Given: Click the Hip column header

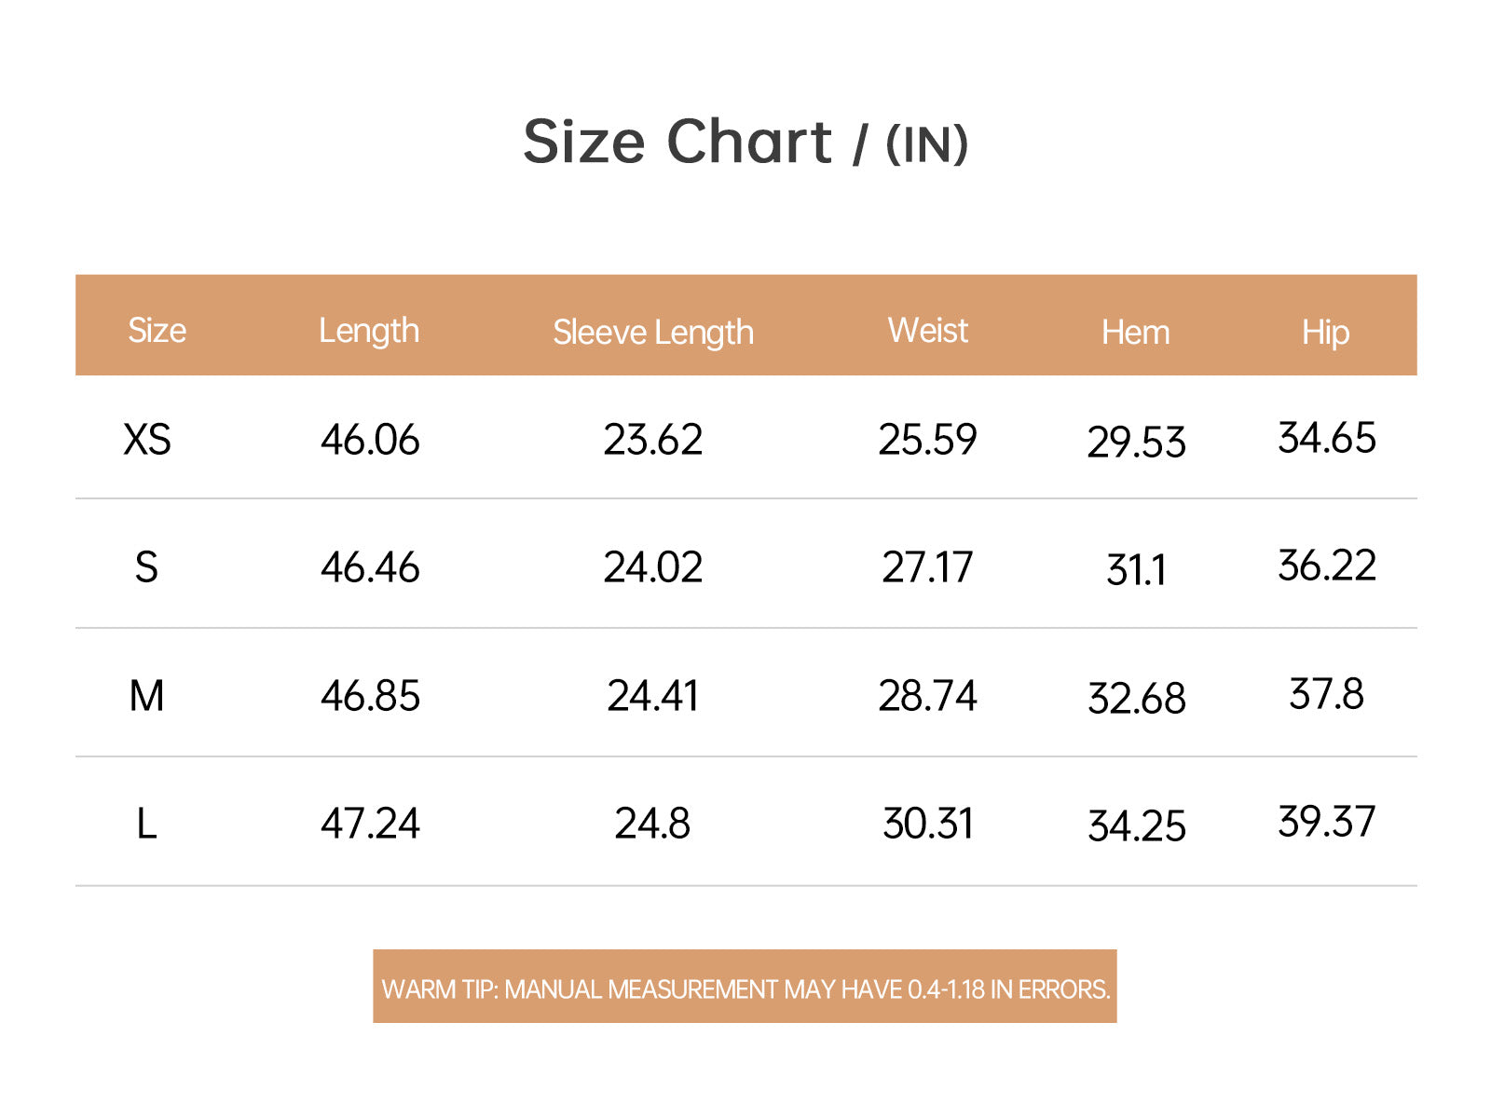Looking at the screenshot, I should click(x=1325, y=334).
